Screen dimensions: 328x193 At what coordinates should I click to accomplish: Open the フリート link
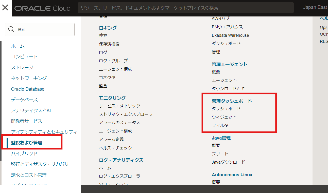[220, 154]
